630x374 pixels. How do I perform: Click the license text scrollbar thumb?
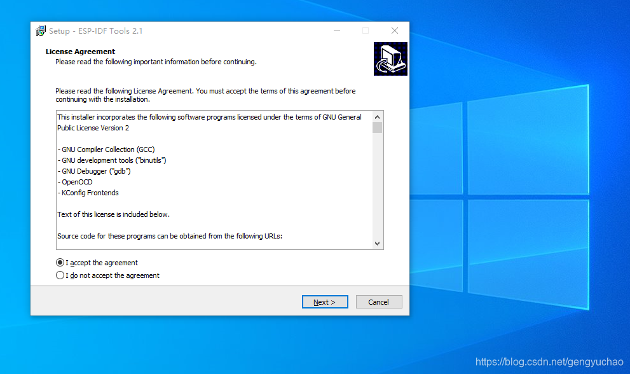click(x=377, y=127)
